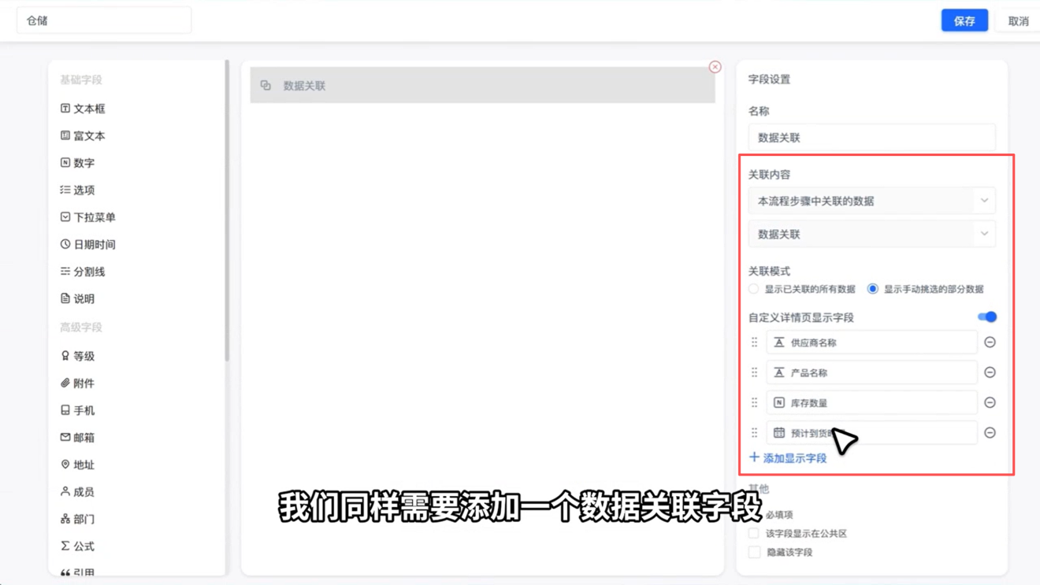The image size is (1040, 585).
Task: Add a 文本框 field from sidebar
Action: click(x=83, y=109)
